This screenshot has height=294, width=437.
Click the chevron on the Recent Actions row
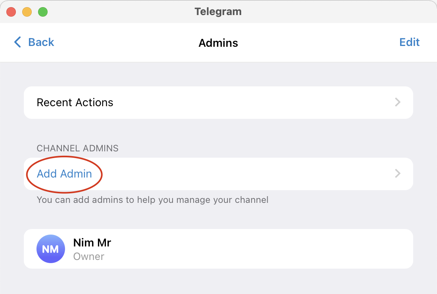[398, 103]
